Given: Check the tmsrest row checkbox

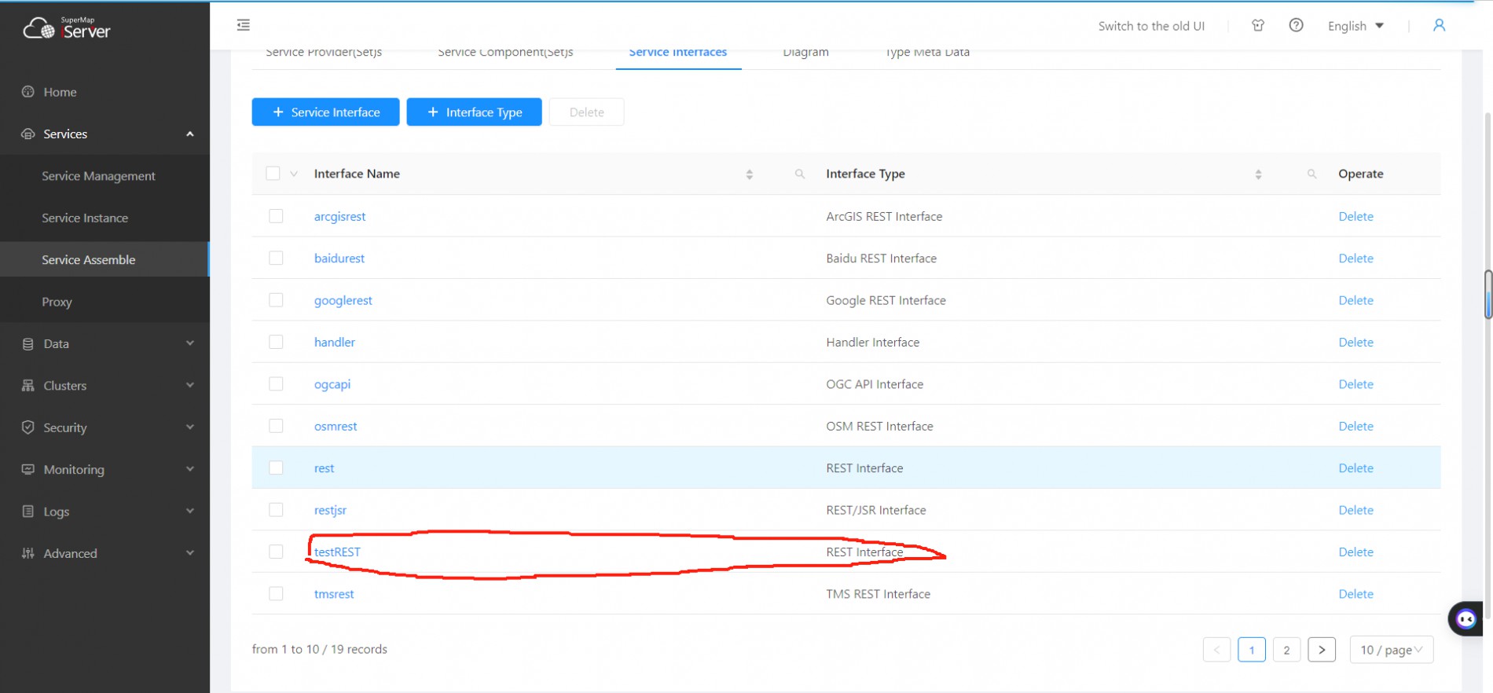Looking at the screenshot, I should pyautogui.click(x=276, y=593).
